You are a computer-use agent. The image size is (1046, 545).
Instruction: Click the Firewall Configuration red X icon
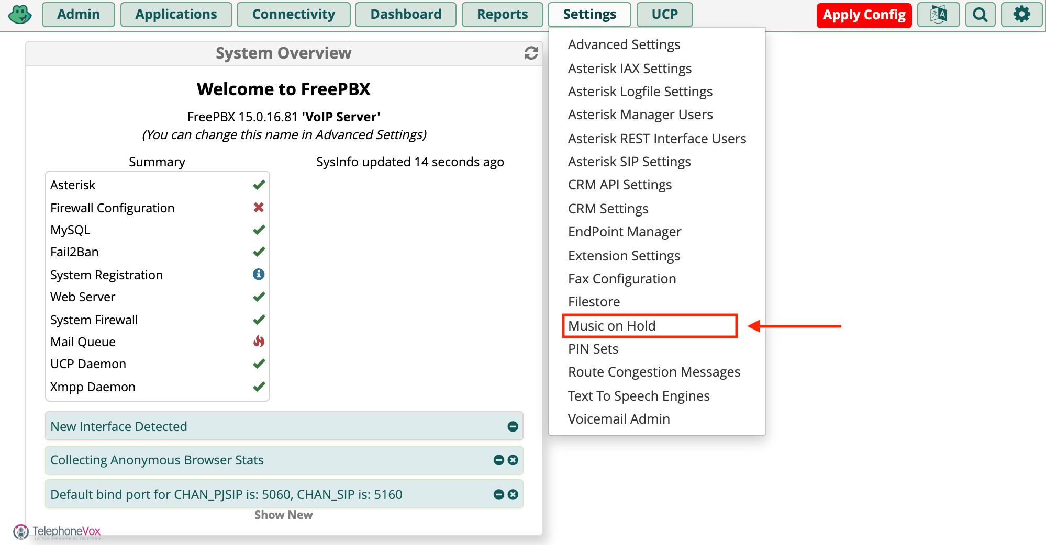[x=259, y=207]
